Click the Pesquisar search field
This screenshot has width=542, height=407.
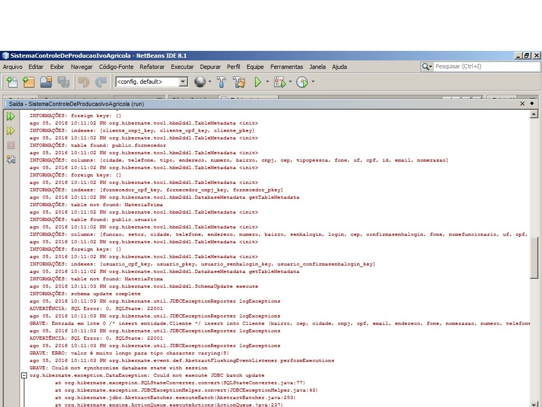[x=487, y=66]
